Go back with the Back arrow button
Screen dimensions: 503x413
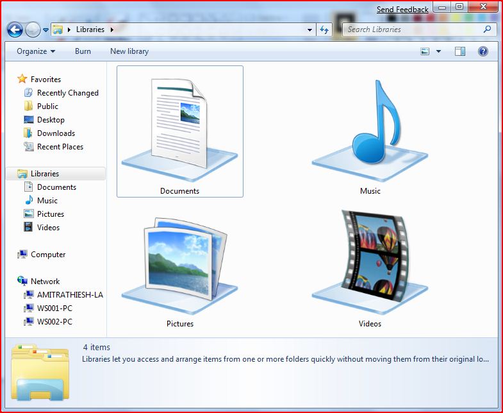[15, 30]
